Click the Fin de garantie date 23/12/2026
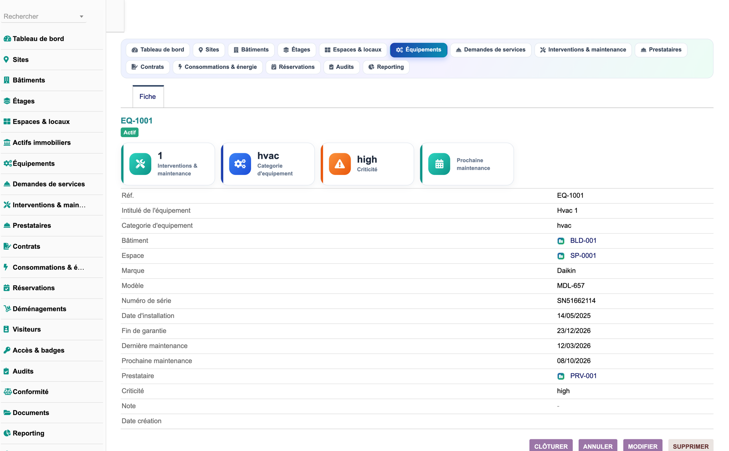Screen dimensions: 729x451 tap(574, 331)
